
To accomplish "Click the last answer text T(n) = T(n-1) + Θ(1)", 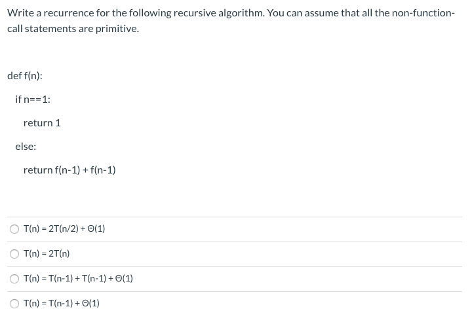I will coord(62,304).
